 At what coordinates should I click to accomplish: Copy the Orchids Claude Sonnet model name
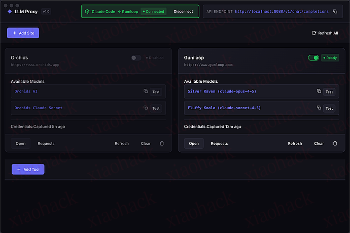pyautogui.click(x=146, y=108)
